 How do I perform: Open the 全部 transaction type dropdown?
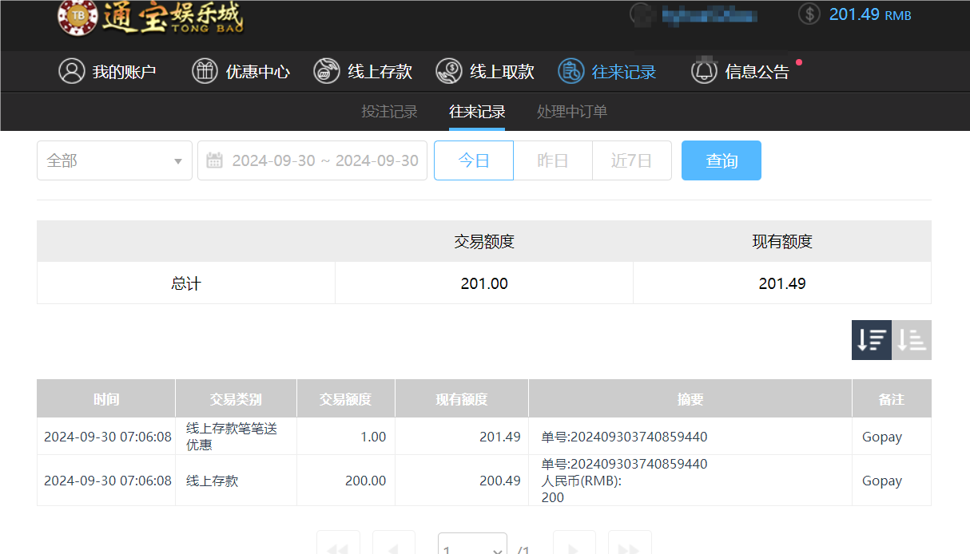(x=114, y=160)
